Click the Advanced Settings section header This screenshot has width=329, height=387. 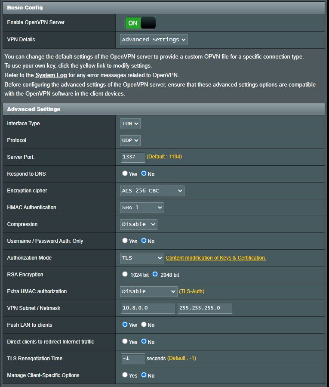pos(164,109)
